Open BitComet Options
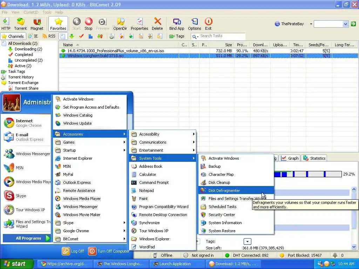This screenshot has height=269, width=359. click(194, 24)
